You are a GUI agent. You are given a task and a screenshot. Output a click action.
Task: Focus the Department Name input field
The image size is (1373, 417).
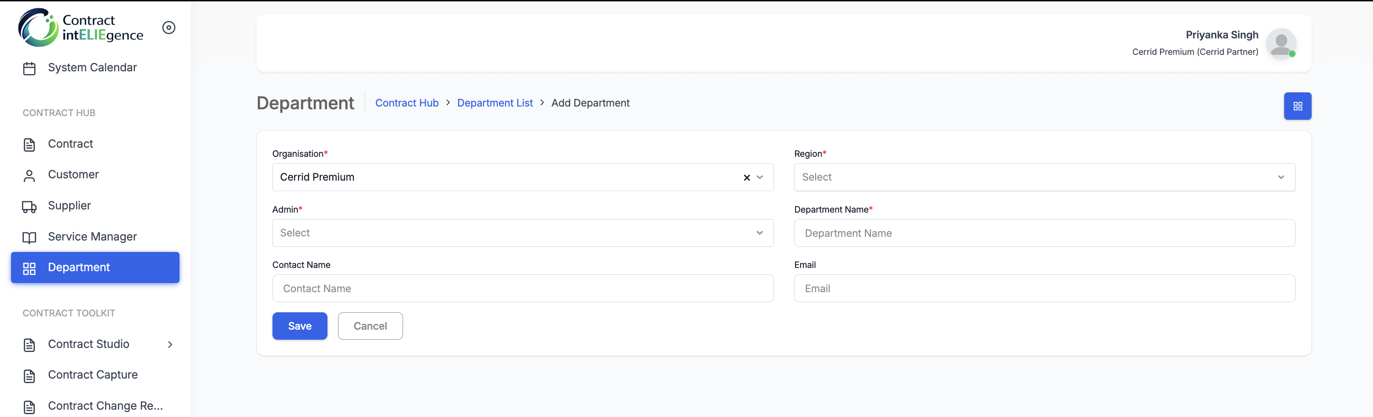pyautogui.click(x=1044, y=233)
